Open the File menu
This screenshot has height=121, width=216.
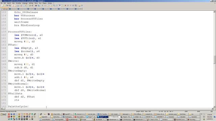tap(1, 3)
